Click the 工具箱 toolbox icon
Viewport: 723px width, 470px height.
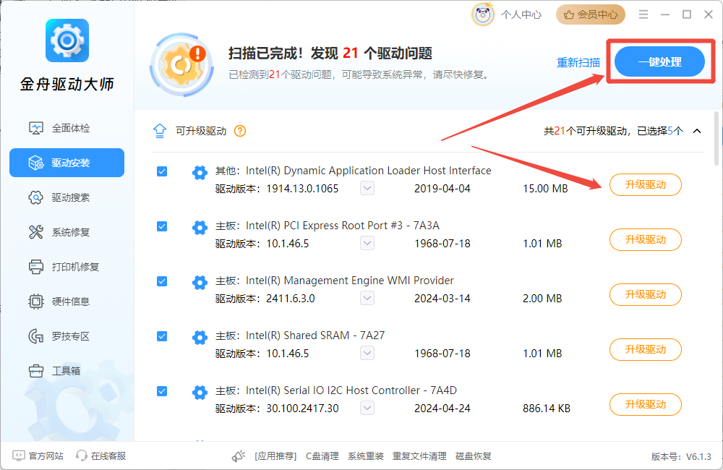click(x=36, y=371)
